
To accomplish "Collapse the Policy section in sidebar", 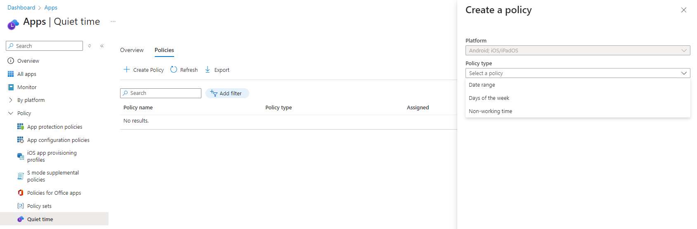I will tap(11, 113).
